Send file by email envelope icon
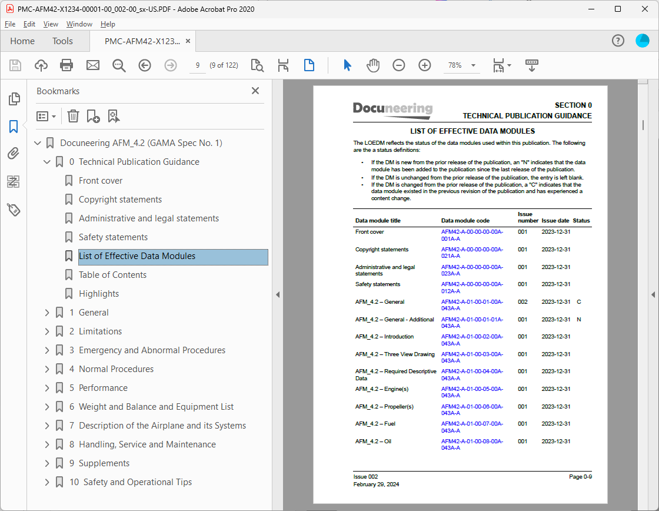 93,65
